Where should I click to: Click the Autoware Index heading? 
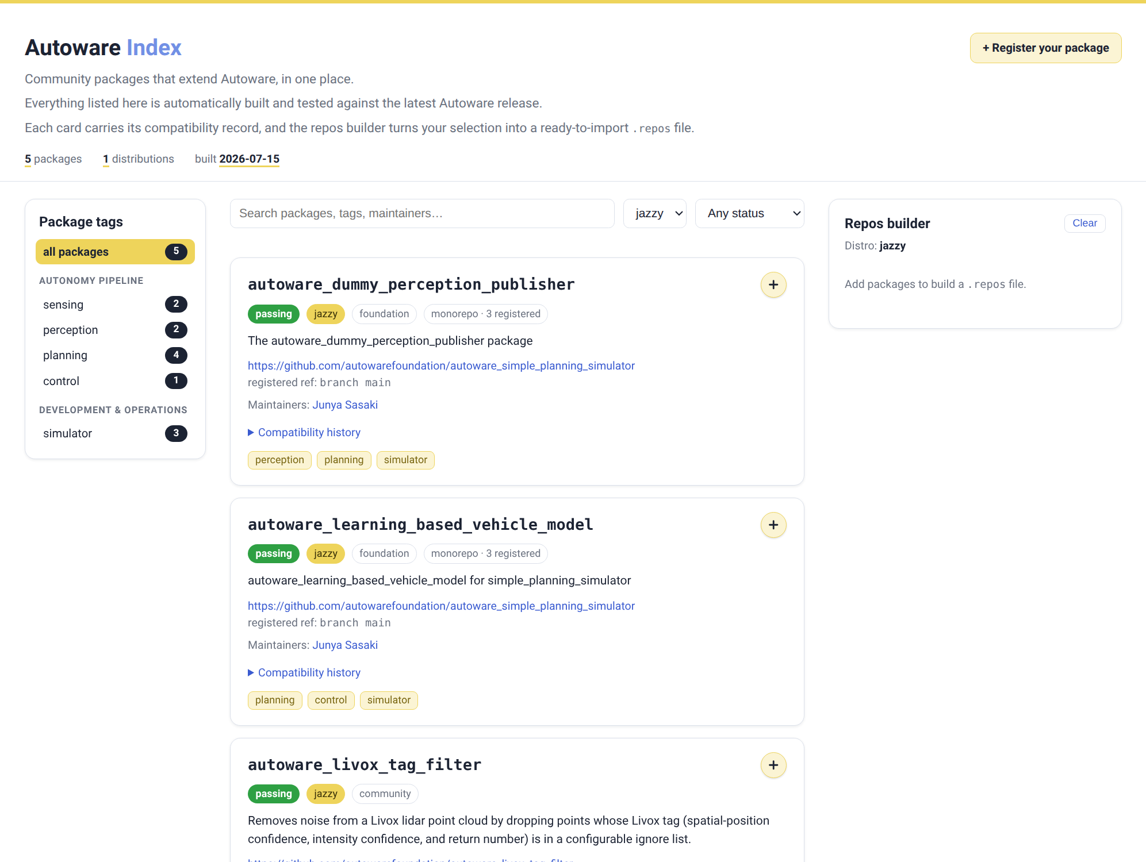(x=103, y=48)
